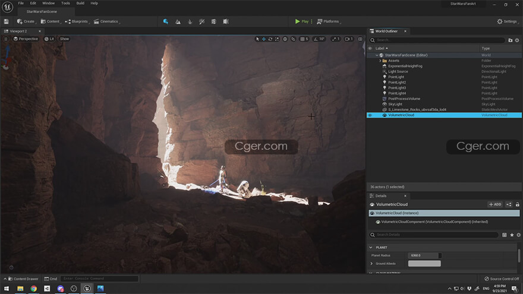Choose the Select objects tool in viewport
Image resolution: width=523 pixels, height=294 pixels.
[257, 39]
